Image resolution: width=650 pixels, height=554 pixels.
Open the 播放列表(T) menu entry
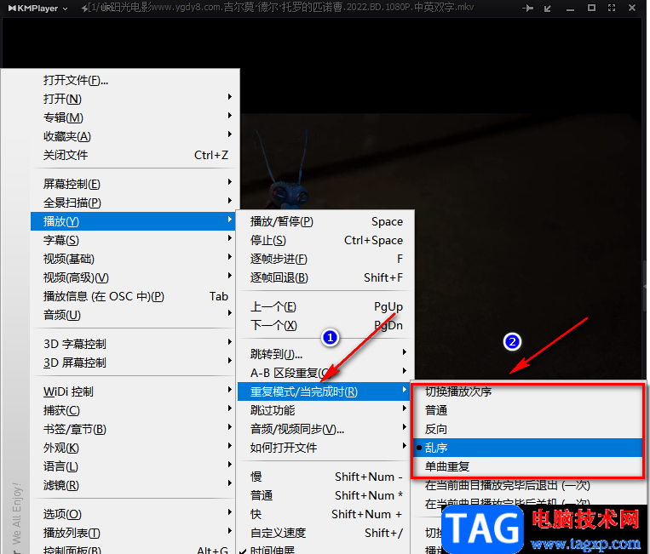point(133,533)
